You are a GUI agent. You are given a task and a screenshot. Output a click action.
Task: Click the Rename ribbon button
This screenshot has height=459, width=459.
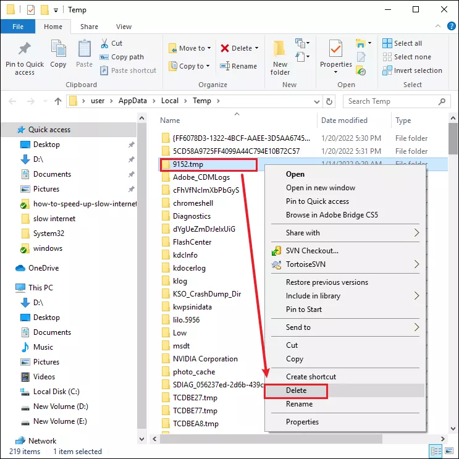tap(238, 66)
